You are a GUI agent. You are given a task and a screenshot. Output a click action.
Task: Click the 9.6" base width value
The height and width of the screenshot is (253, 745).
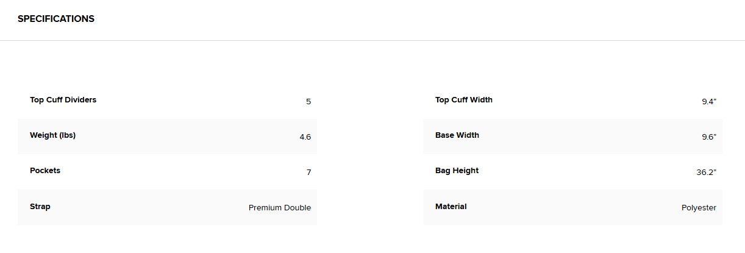[x=709, y=137]
